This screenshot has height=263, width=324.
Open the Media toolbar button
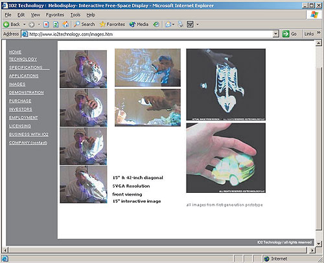coord(139,24)
